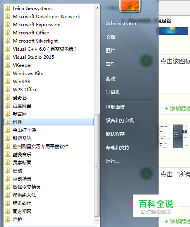Click the folder icon beside VKeeper
190x227 pixels.
7,65
